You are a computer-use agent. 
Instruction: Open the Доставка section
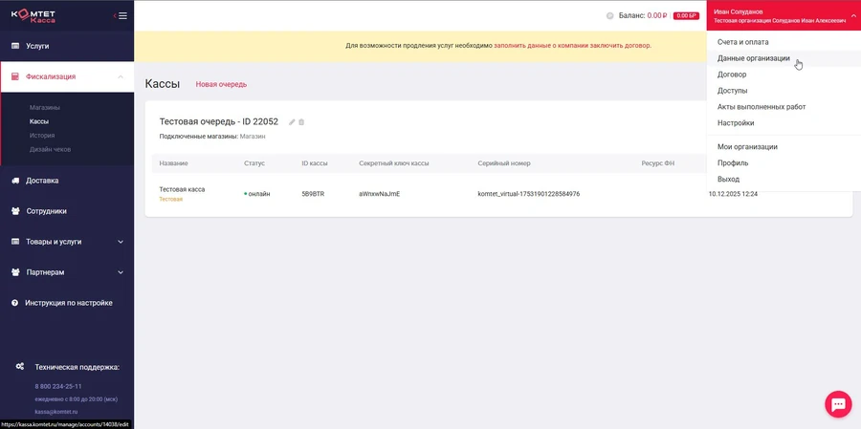pos(42,180)
